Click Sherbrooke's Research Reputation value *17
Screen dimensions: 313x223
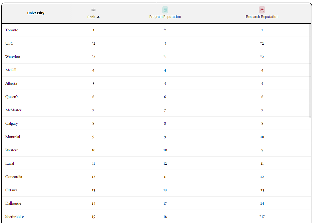coord(262,217)
